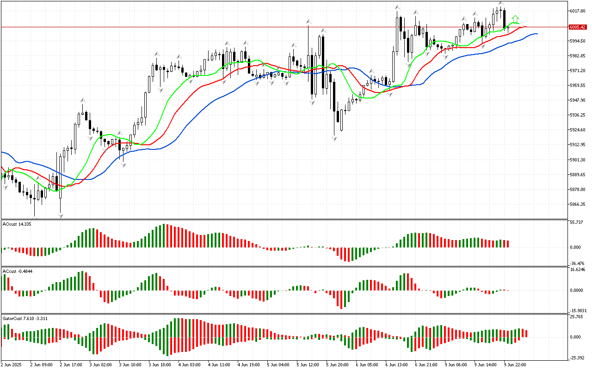The image size is (592, 370).
Task: Select the 5866.35 price scale label
Action: 578,204
